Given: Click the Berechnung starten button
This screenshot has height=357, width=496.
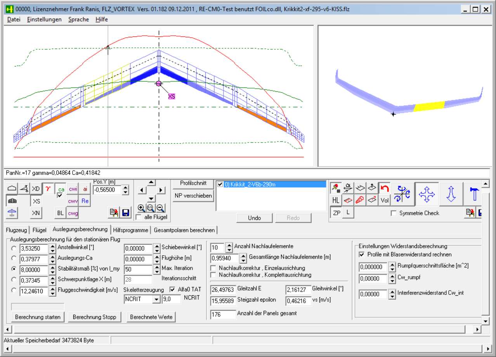Looking at the screenshot, I should point(38,317).
